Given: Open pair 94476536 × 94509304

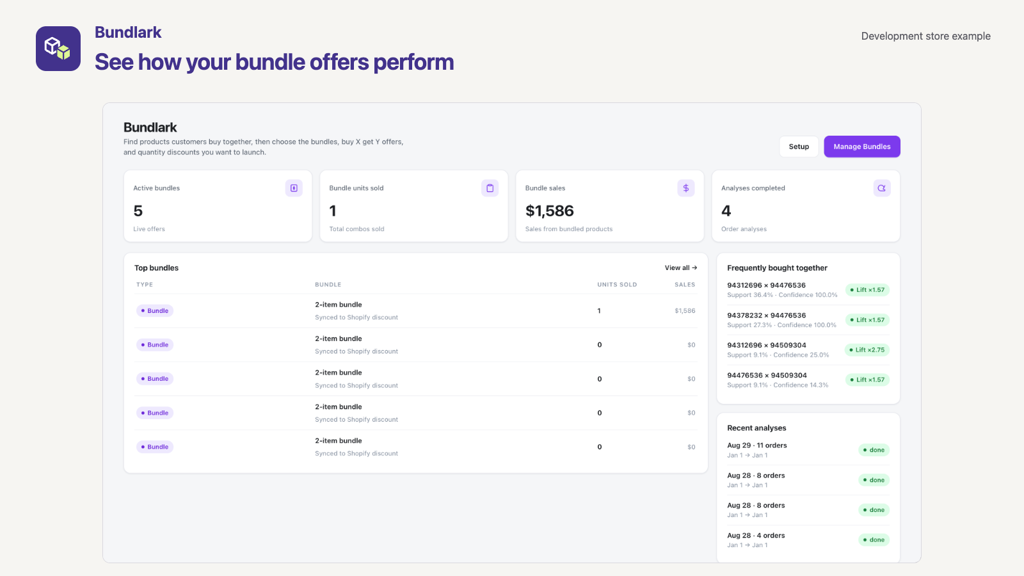Looking at the screenshot, I should click(x=767, y=376).
